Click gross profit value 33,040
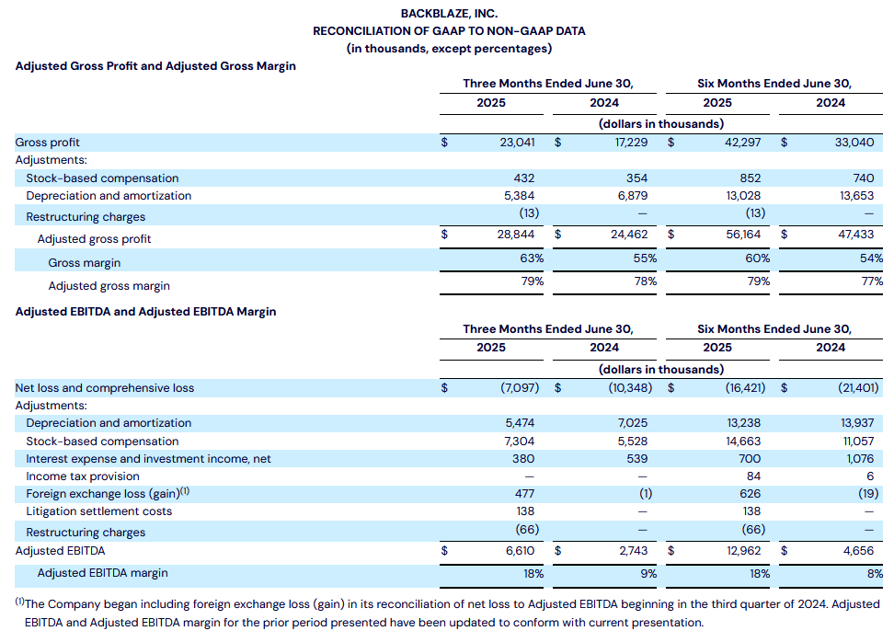The image size is (894, 631). click(x=854, y=143)
